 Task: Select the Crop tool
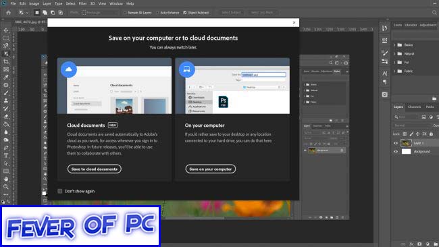pyautogui.click(x=6, y=61)
